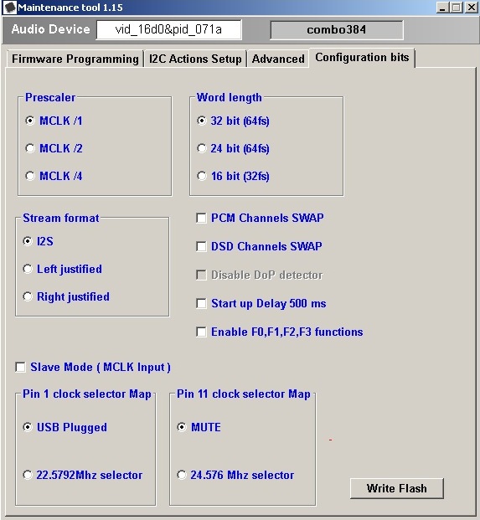
Task: Maximize the Maintenance tool window
Action: pyautogui.click(x=457, y=8)
